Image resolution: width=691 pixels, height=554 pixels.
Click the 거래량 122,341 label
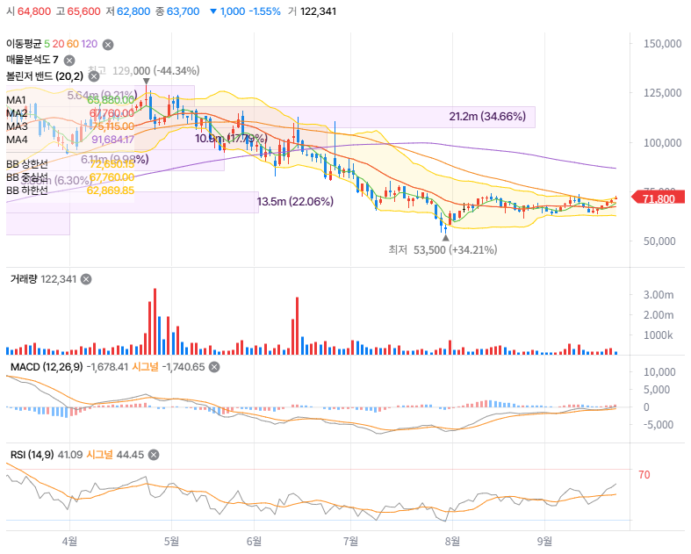(43, 279)
